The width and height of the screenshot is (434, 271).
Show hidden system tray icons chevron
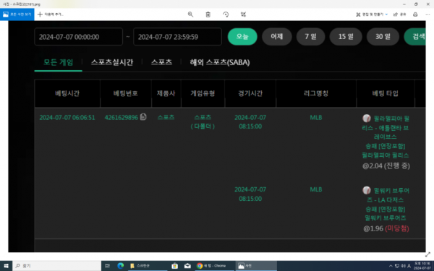click(x=391, y=266)
